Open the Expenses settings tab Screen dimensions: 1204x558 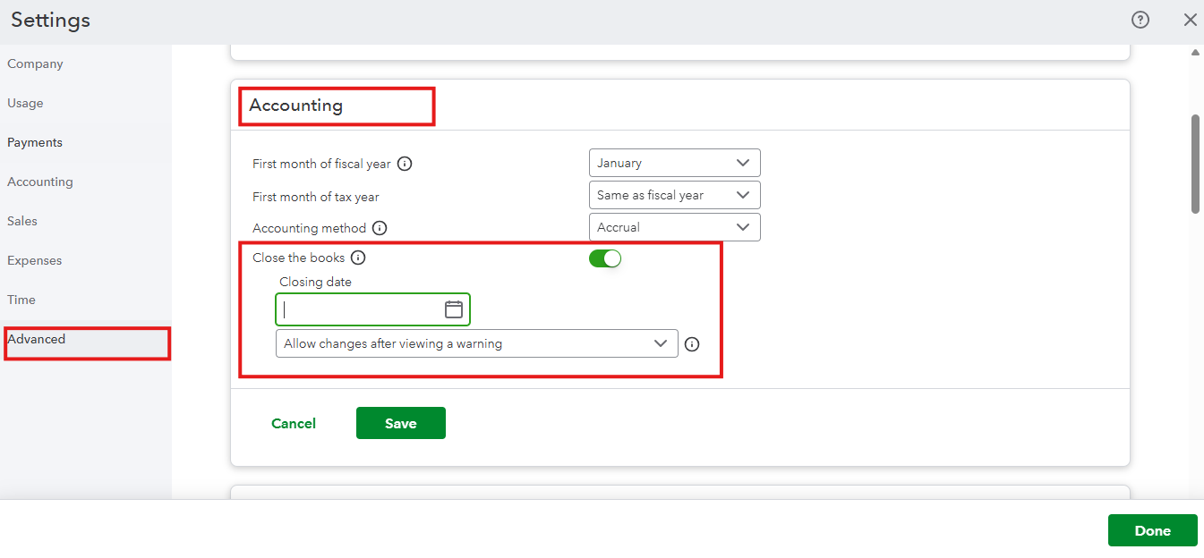35,261
